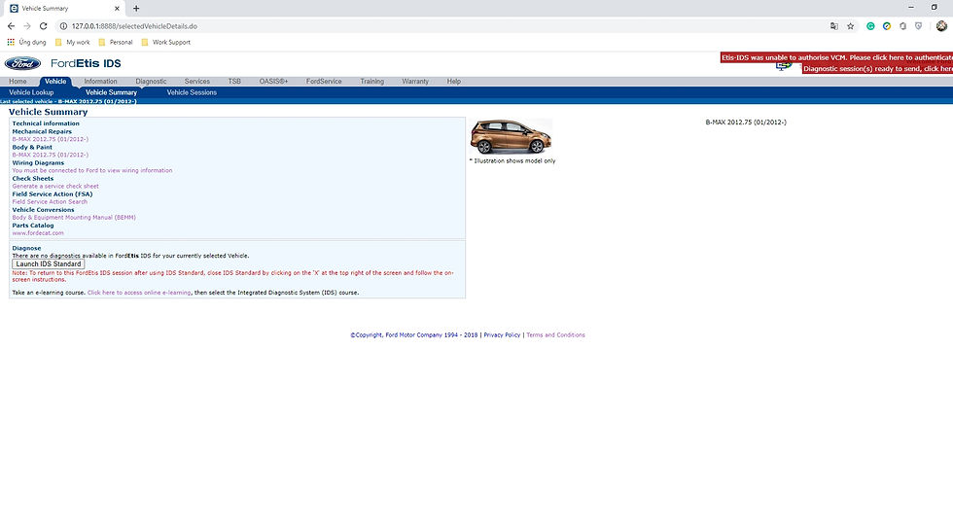Click here to access online e-learning
The height and width of the screenshot is (524, 953).
click(139, 293)
